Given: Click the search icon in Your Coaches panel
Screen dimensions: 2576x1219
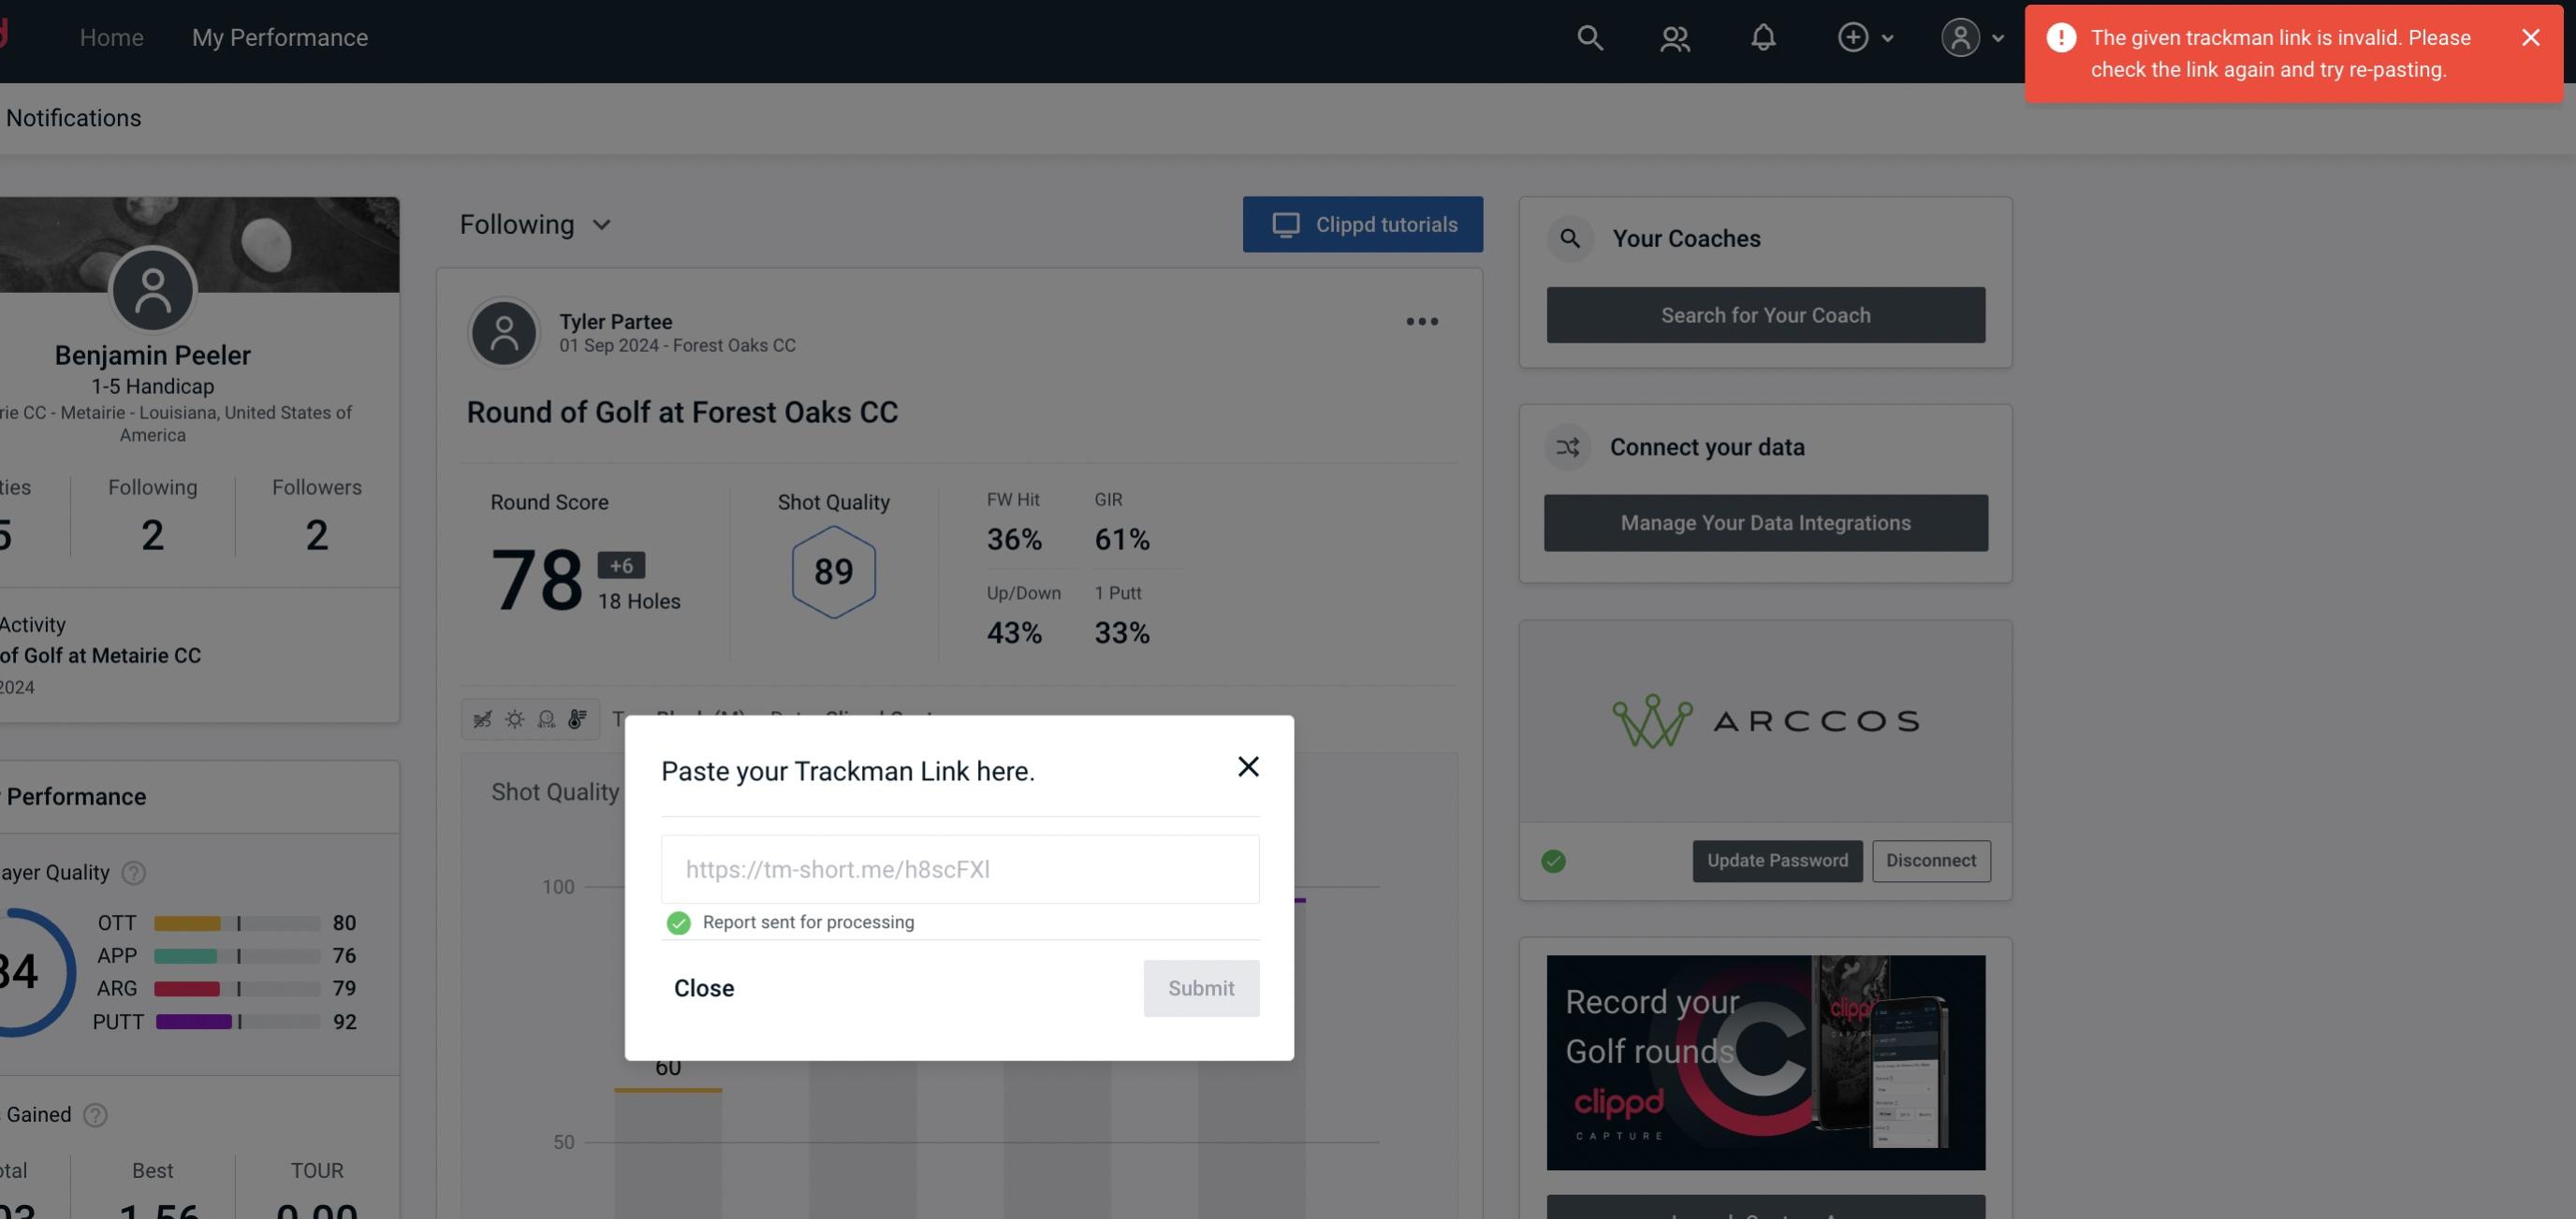Looking at the screenshot, I should (x=1569, y=239).
